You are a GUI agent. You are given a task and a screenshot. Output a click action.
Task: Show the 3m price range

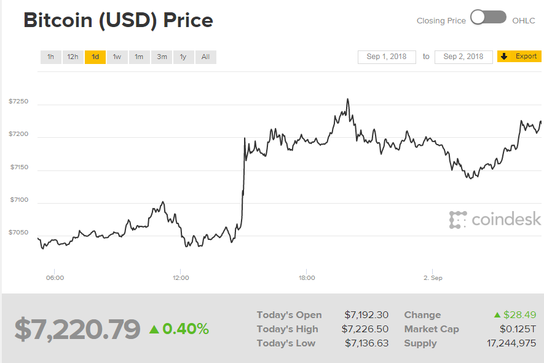(162, 57)
